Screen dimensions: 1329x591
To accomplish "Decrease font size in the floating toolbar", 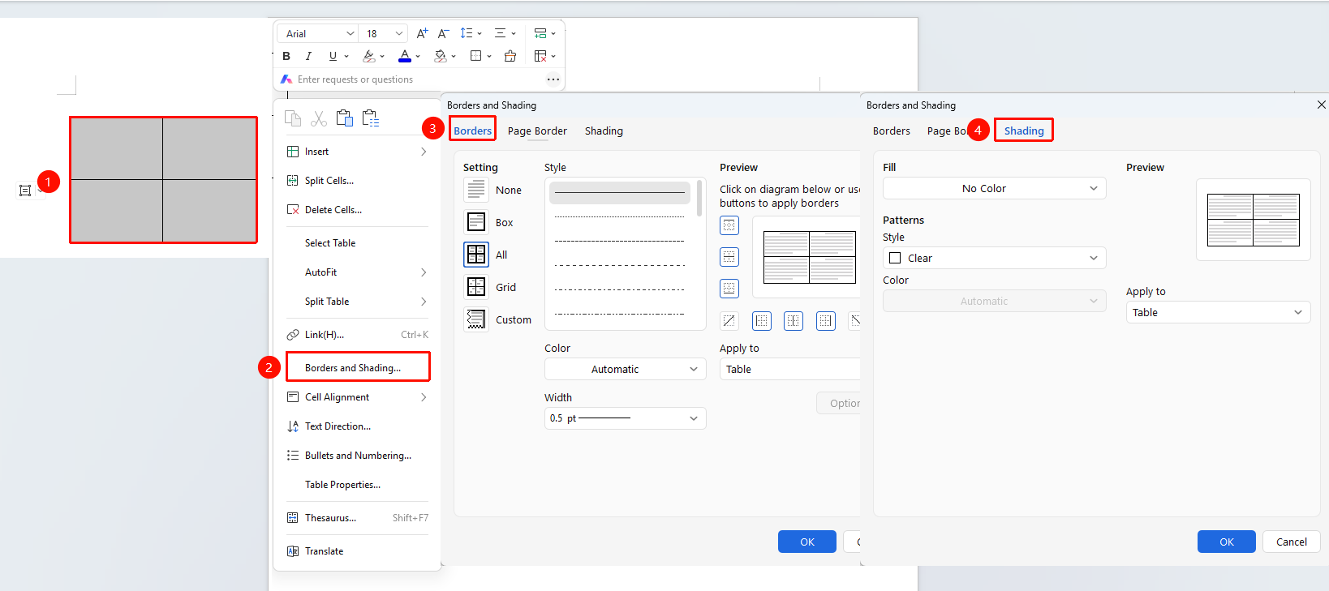I will click(x=443, y=33).
